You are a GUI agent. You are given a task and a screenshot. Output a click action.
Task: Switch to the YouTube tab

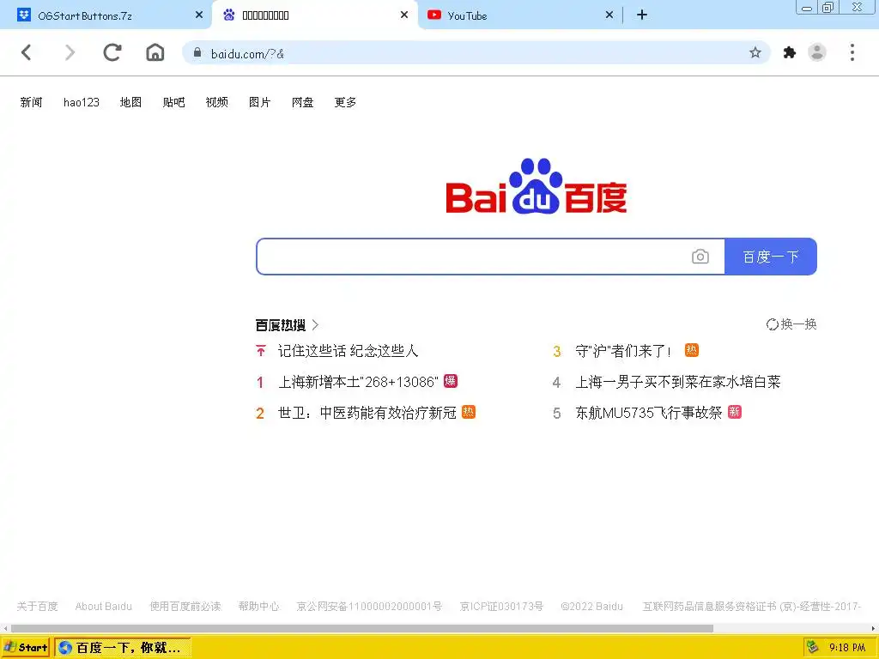click(x=519, y=15)
